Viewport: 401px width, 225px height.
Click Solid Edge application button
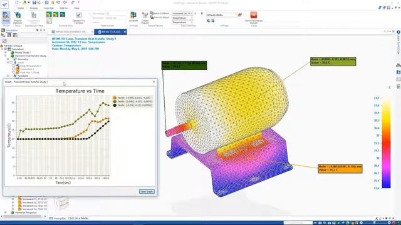point(4,4)
